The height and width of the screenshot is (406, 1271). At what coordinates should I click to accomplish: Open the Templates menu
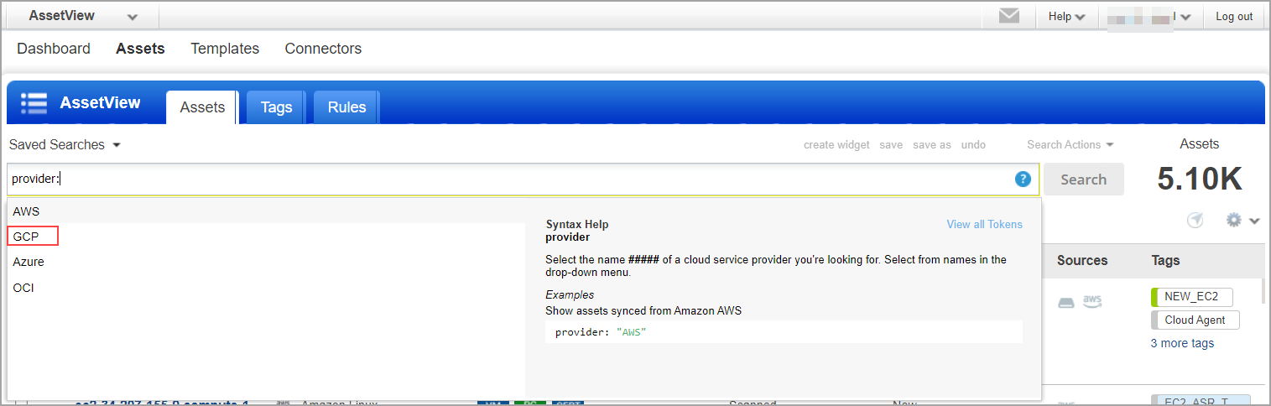225,49
